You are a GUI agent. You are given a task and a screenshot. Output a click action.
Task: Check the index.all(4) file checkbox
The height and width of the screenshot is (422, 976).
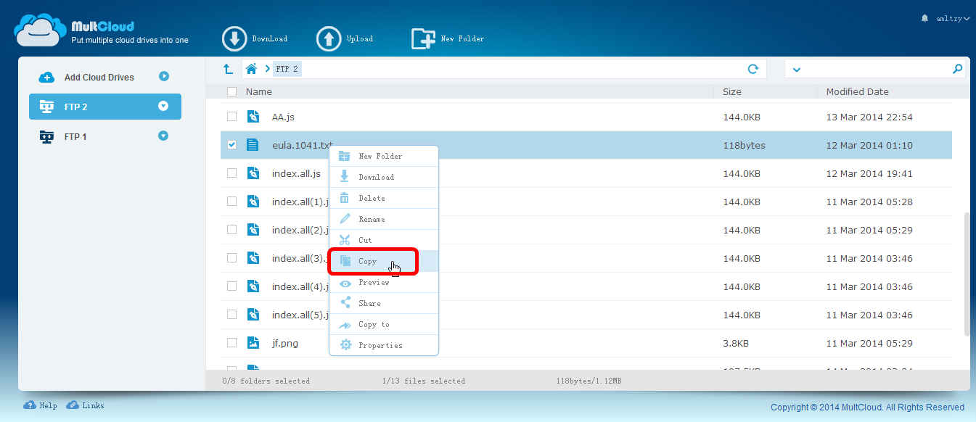coord(231,286)
